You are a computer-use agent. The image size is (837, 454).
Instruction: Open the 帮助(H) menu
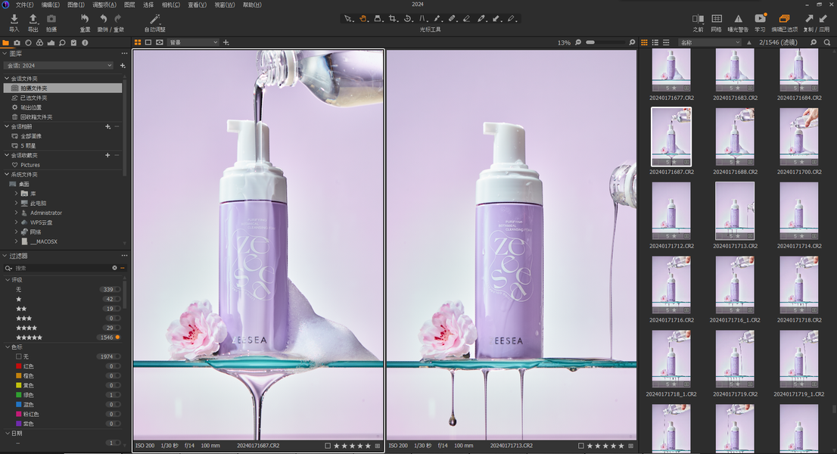pyautogui.click(x=252, y=5)
